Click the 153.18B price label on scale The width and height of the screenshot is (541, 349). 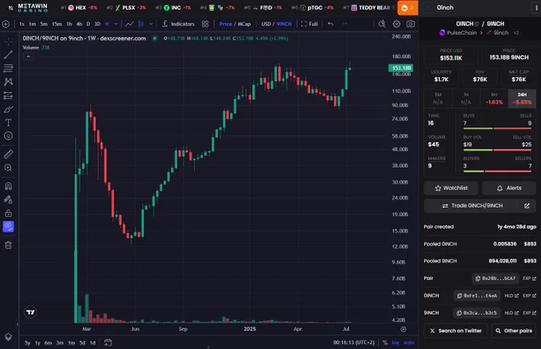(401, 68)
